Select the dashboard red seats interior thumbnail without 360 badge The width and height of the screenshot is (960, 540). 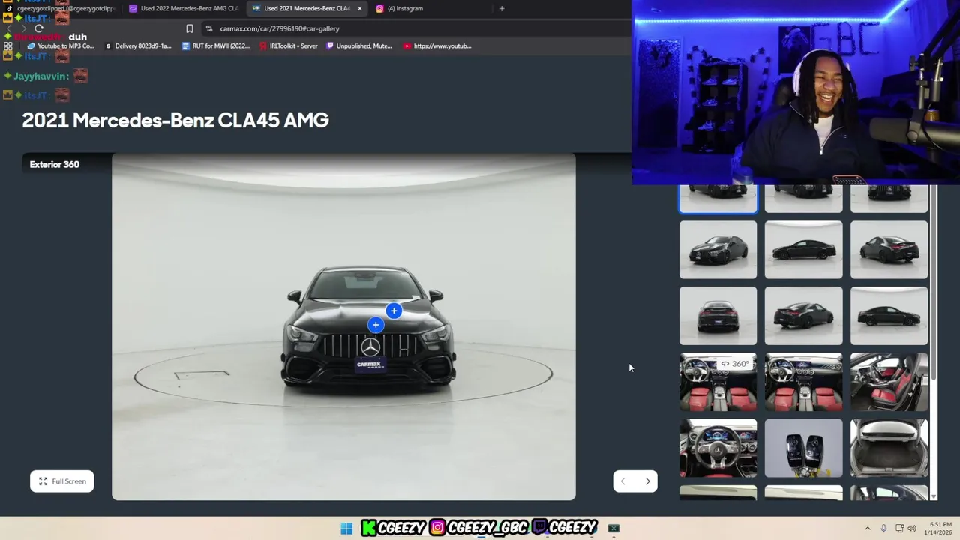pos(803,382)
